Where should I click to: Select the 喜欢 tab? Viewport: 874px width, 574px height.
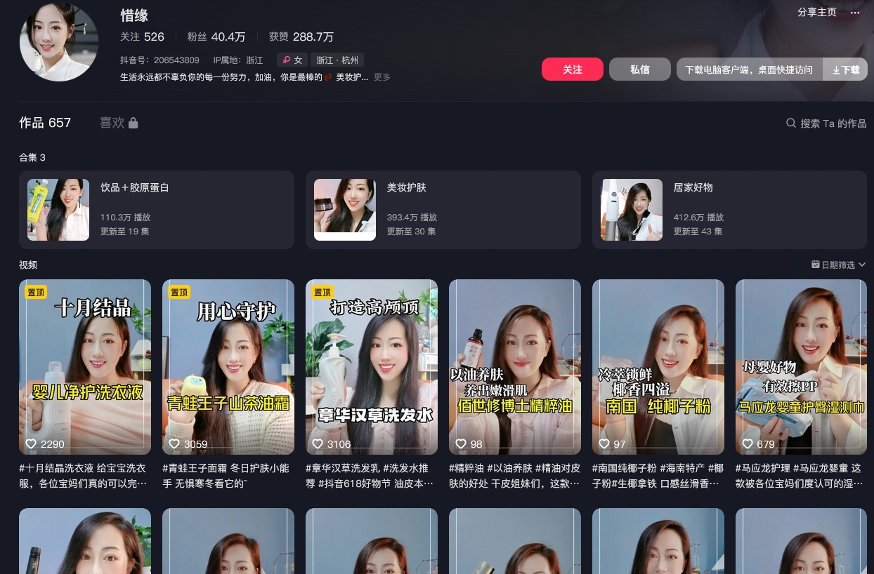pyautogui.click(x=119, y=123)
